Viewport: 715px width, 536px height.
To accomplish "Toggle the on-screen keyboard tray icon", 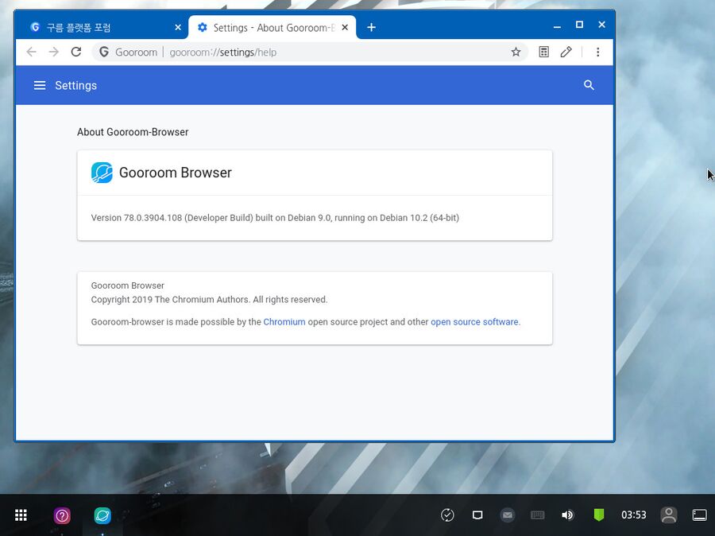I will coord(538,515).
